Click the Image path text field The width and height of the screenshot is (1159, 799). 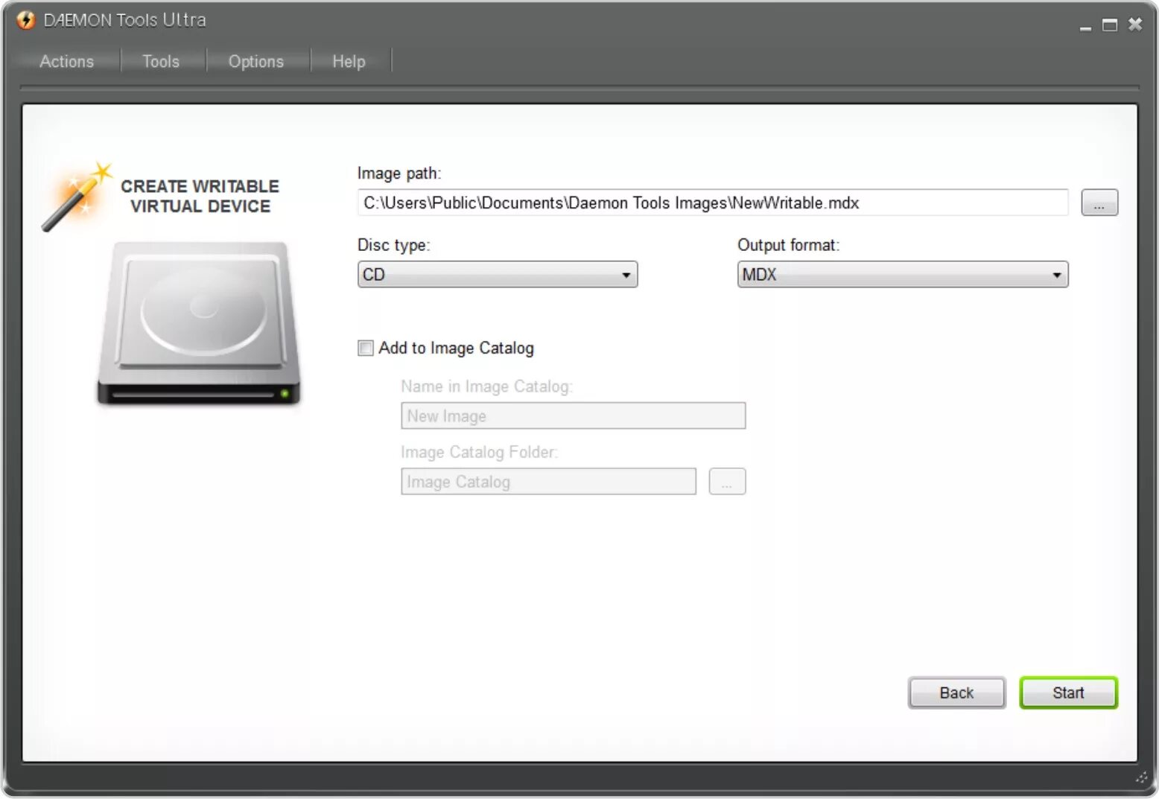[713, 203]
